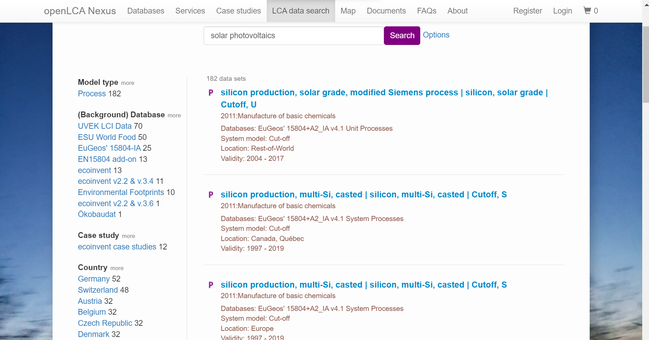The image size is (649, 340).
Task: Filter results by Germany
Action: (94, 279)
